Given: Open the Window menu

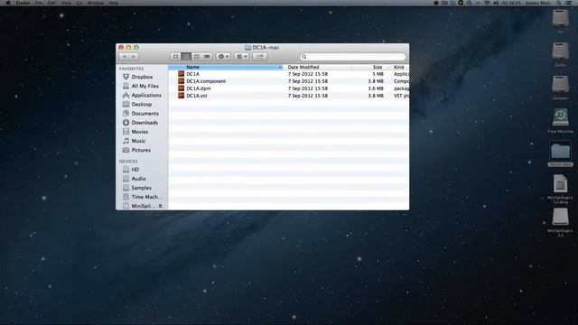Looking at the screenshot, I should point(95,3).
